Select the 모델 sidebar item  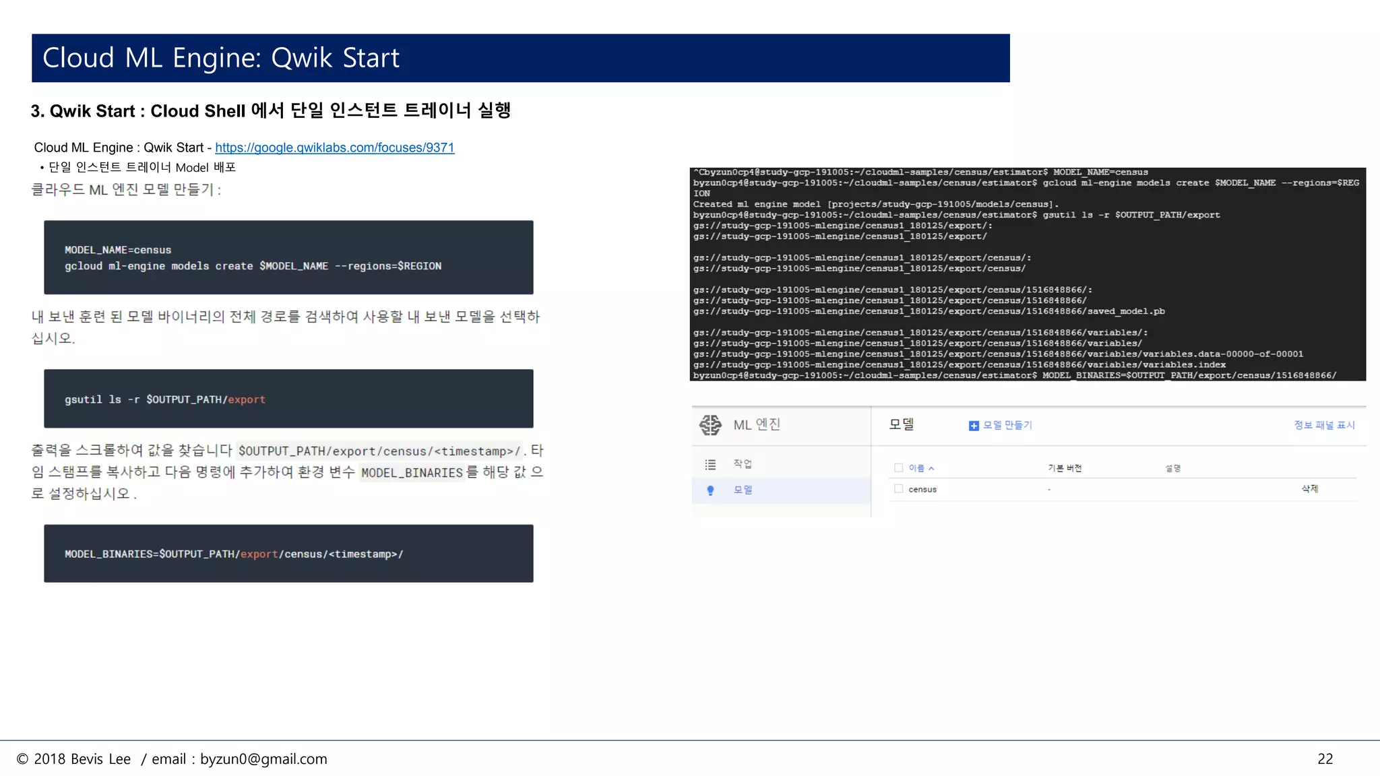(x=782, y=490)
